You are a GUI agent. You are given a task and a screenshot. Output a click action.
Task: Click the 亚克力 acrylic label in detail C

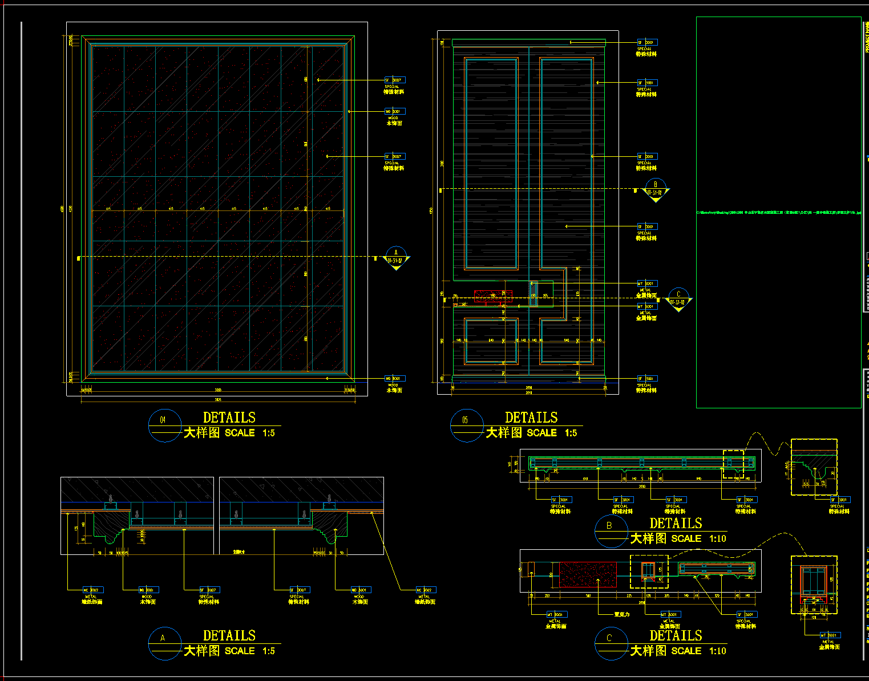coord(621,614)
